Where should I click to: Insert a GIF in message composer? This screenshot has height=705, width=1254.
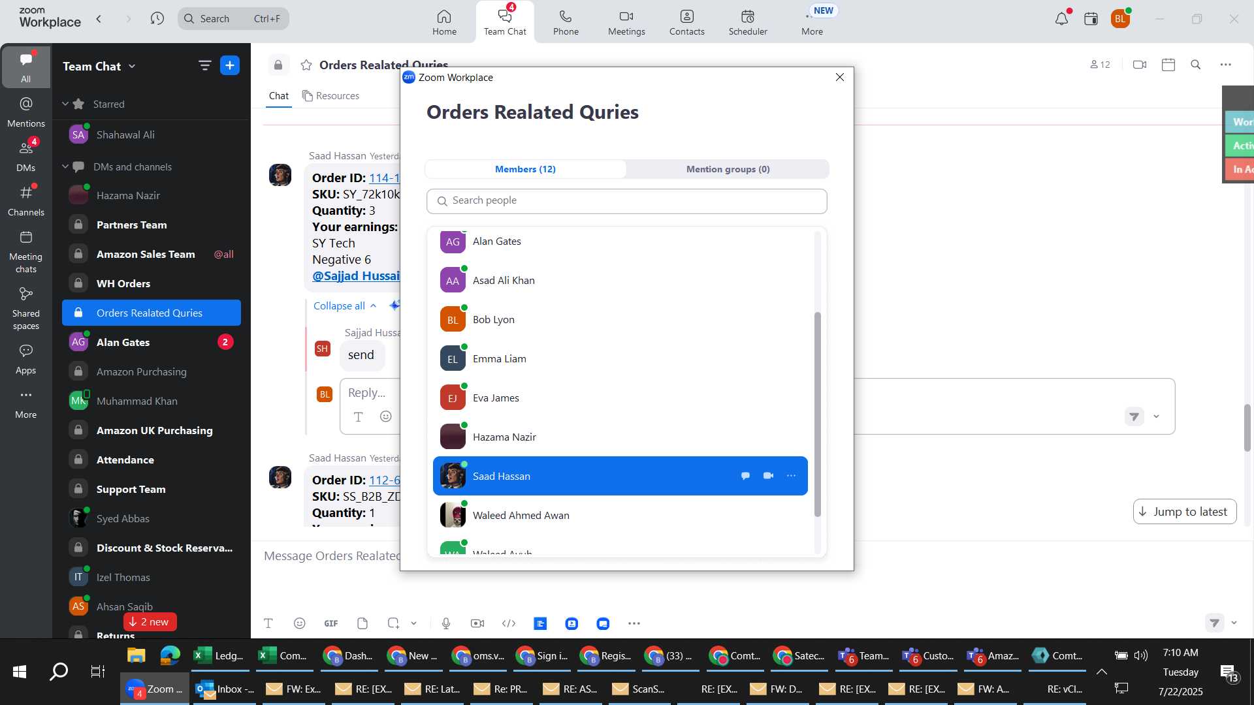(331, 623)
